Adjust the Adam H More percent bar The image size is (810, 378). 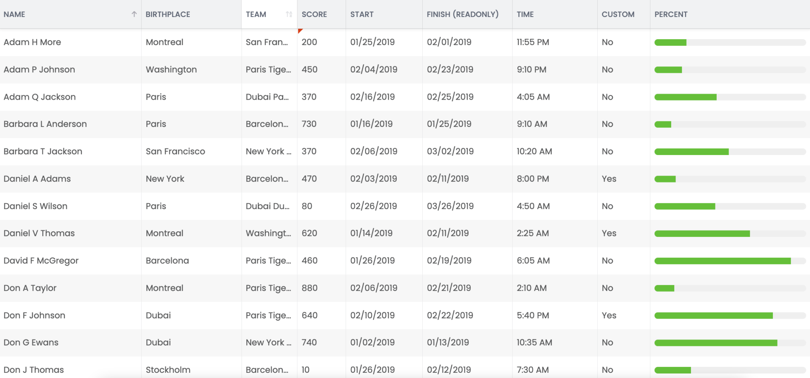730,43
